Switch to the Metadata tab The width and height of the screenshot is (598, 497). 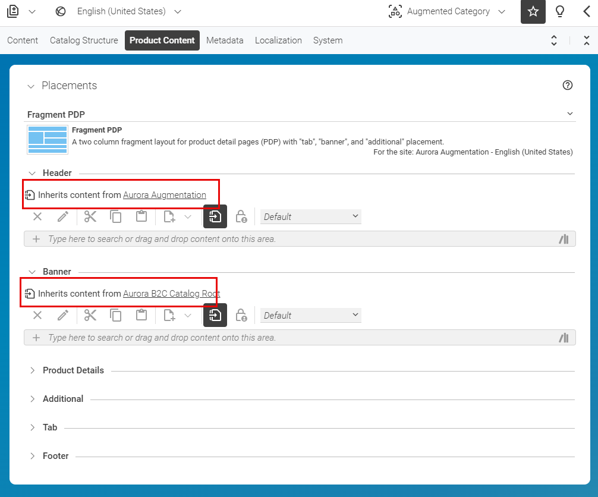point(225,40)
